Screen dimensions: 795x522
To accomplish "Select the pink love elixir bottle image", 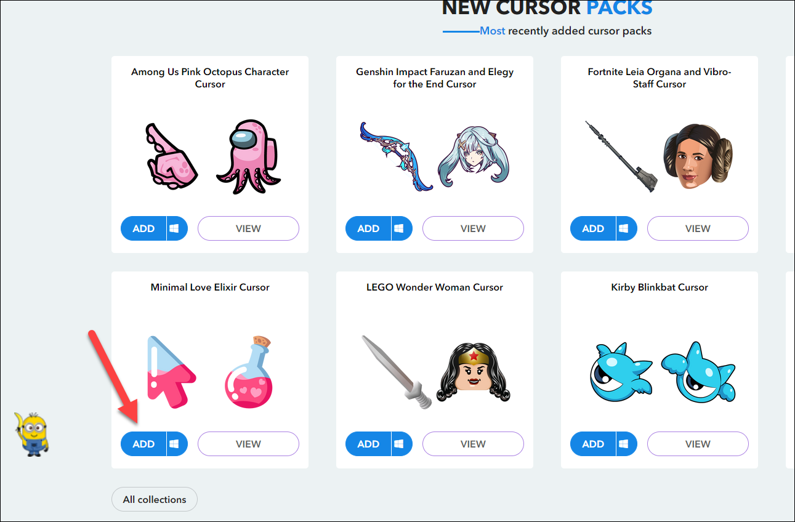I will click(x=248, y=372).
